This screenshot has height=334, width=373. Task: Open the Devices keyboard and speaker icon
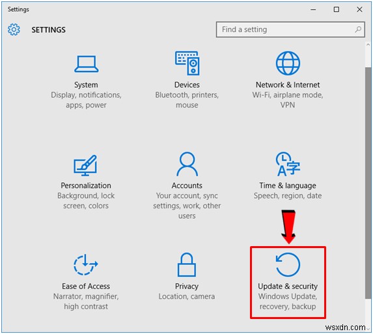(187, 63)
